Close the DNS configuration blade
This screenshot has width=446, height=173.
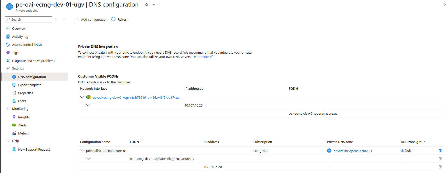tap(445, 5)
